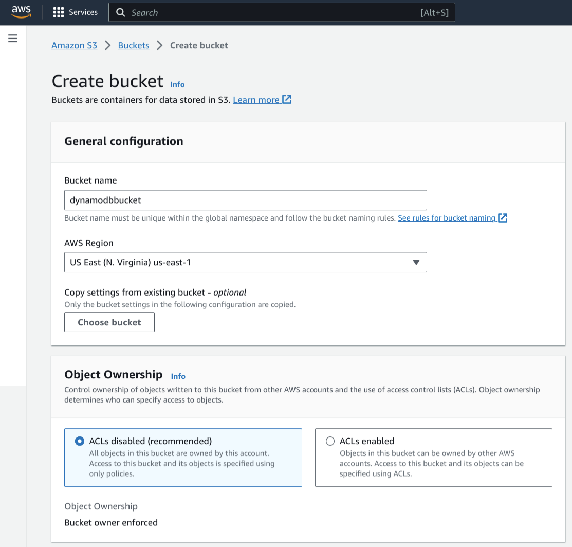The width and height of the screenshot is (572, 547).
Task: Select the ACLs enabled option
Action: point(434,458)
